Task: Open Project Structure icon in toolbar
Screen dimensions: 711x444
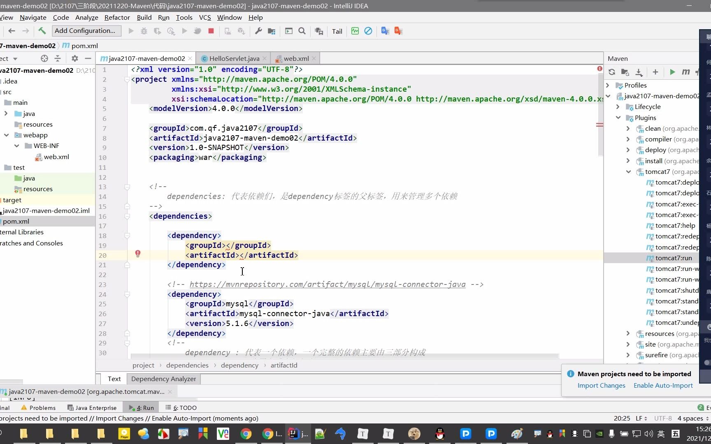Action: point(272,31)
